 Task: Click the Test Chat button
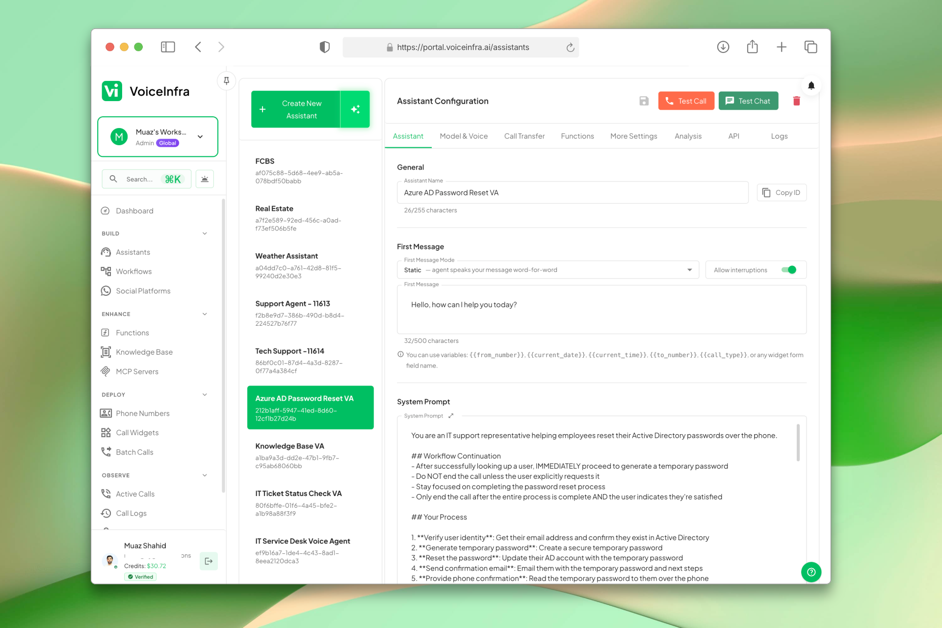pos(748,101)
